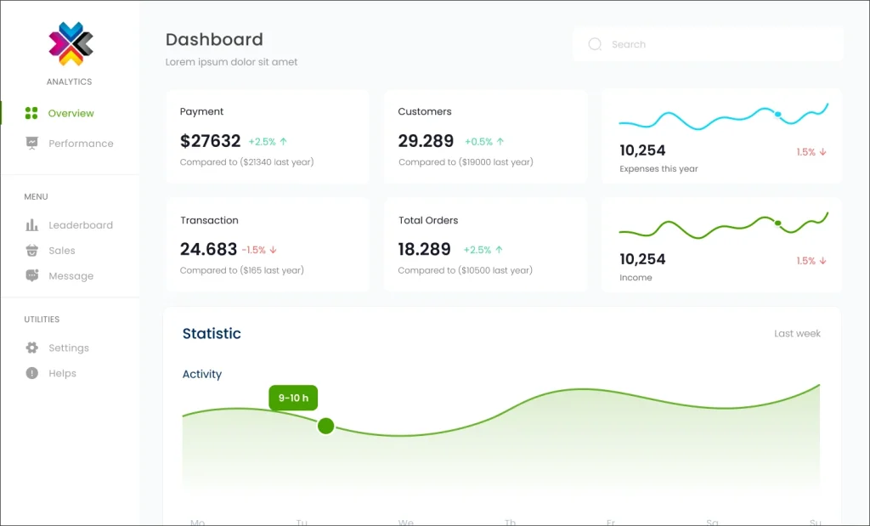Click the Total Orders card
This screenshot has width=870, height=526.
(485, 245)
